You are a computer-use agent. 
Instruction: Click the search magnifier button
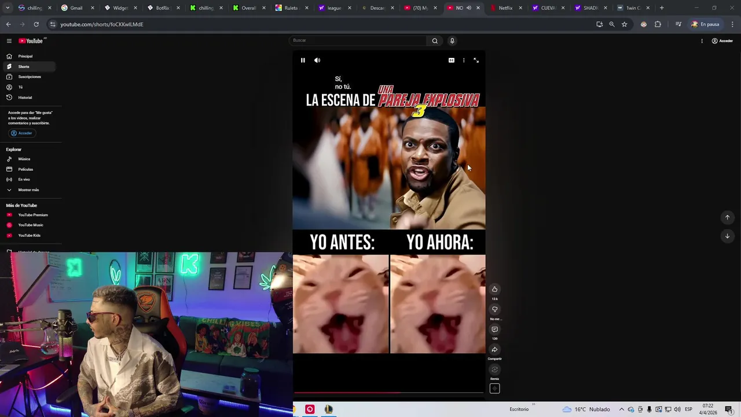click(435, 41)
